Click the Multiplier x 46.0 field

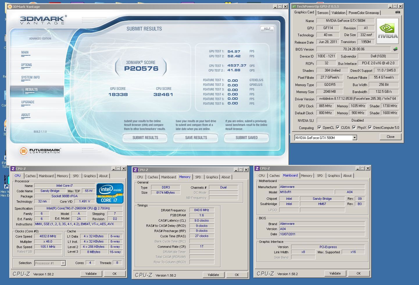(48, 242)
